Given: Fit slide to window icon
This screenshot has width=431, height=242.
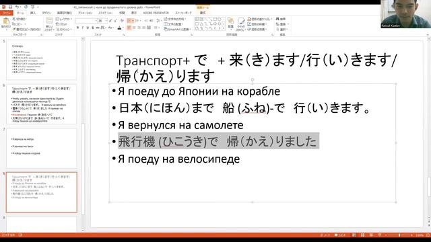Looking at the screenshot, I should 428,235.
